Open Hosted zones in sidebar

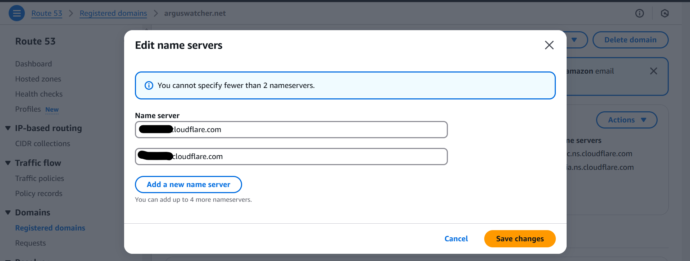click(x=38, y=79)
